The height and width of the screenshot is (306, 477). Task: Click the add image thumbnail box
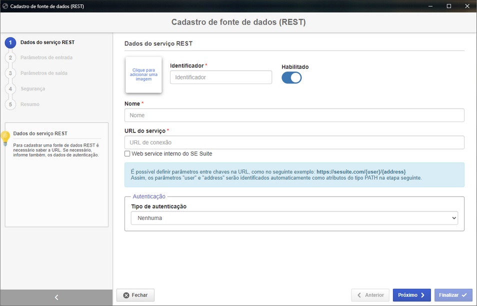143,75
